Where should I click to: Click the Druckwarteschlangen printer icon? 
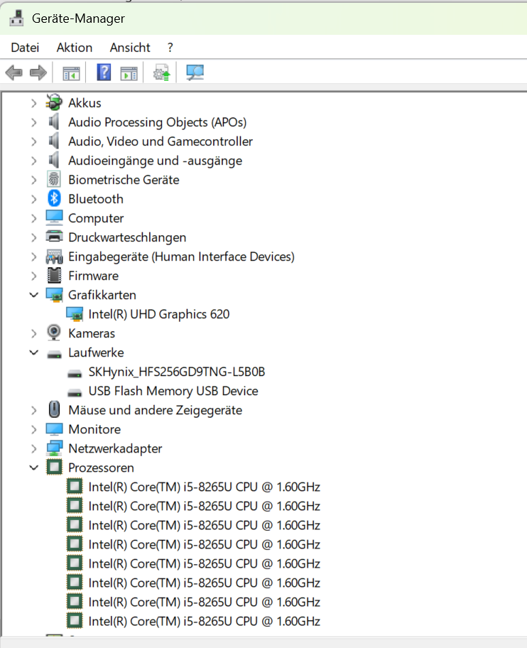54,237
